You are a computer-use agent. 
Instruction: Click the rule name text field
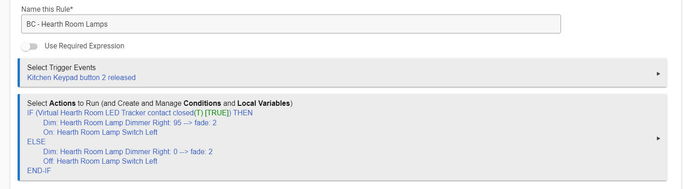point(291,24)
